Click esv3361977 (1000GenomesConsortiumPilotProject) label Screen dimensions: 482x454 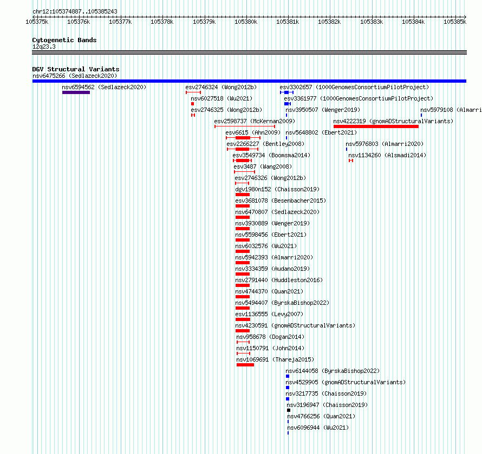coord(359,98)
